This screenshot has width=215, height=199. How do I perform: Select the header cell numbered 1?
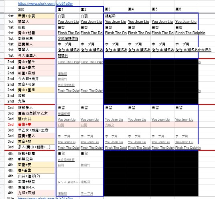coord(68,9)
